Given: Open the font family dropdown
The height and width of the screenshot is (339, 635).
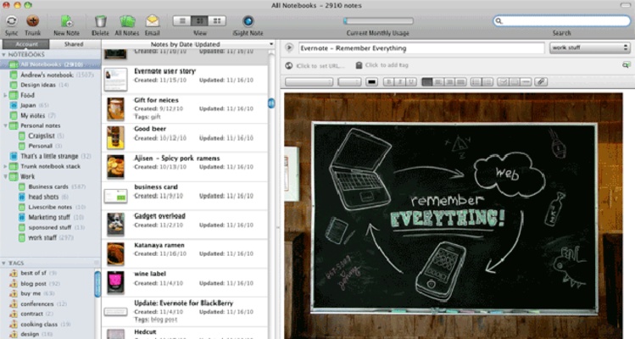Looking at the screenshot, I should point(309,82).
